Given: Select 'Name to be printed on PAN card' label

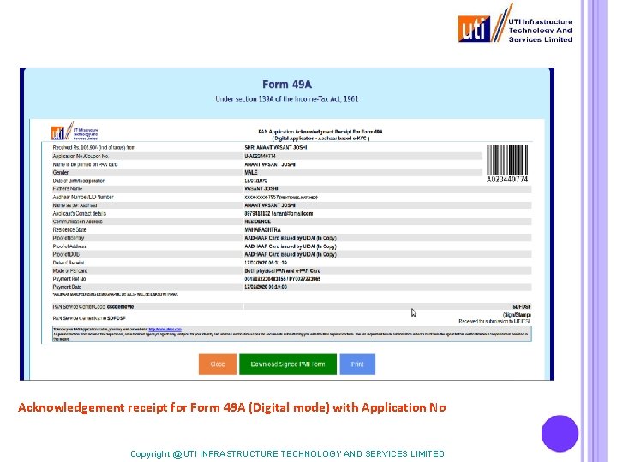Looking at the screenshot, I should (85, 164).
